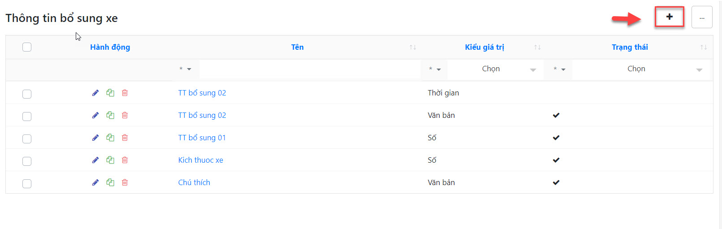Open the Tên filter operator dropdown

click(x=185, y=69)
